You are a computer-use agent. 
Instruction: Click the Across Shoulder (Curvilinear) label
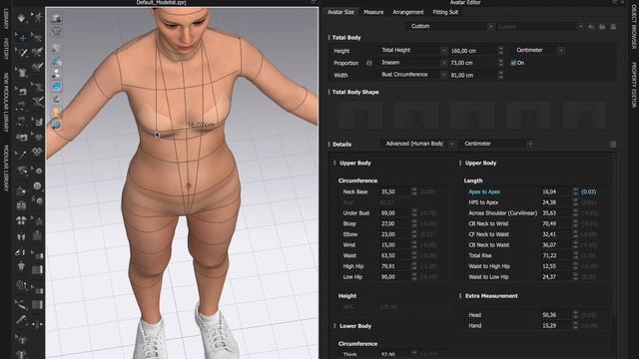[x=502, y=212]
